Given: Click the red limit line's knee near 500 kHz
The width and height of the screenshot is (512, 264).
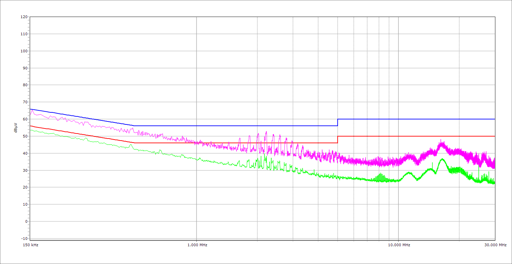Looking at the screenshot, I should click(x=134, y=143).
